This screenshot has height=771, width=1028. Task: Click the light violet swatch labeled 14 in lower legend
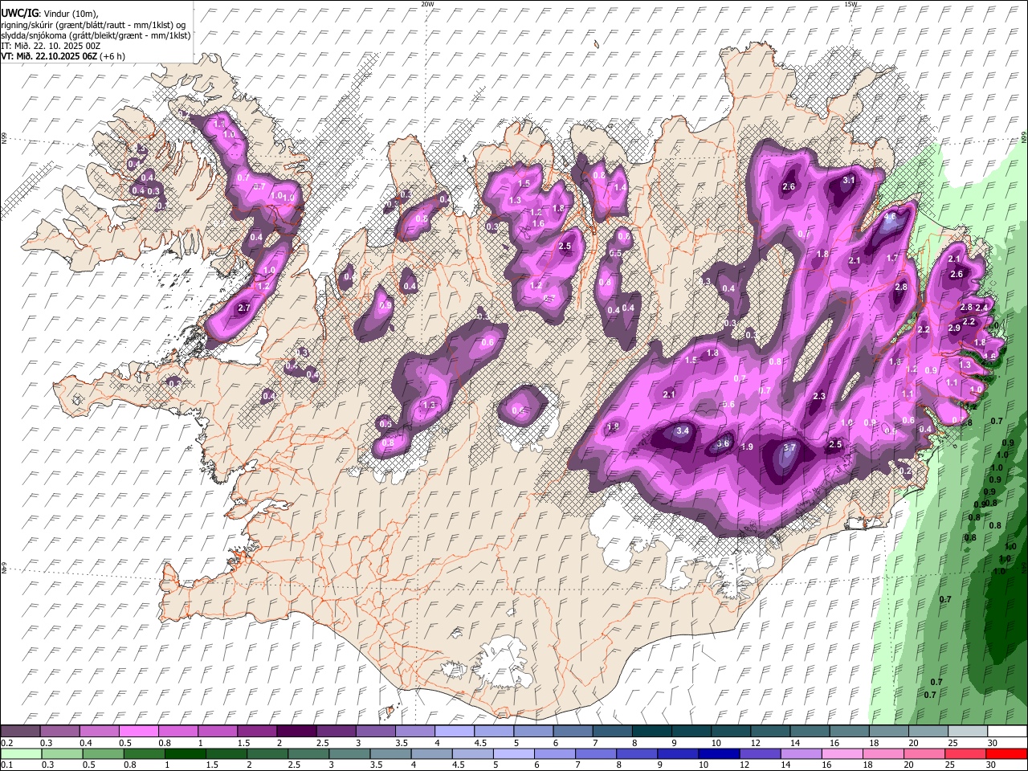tap(801, 753)
